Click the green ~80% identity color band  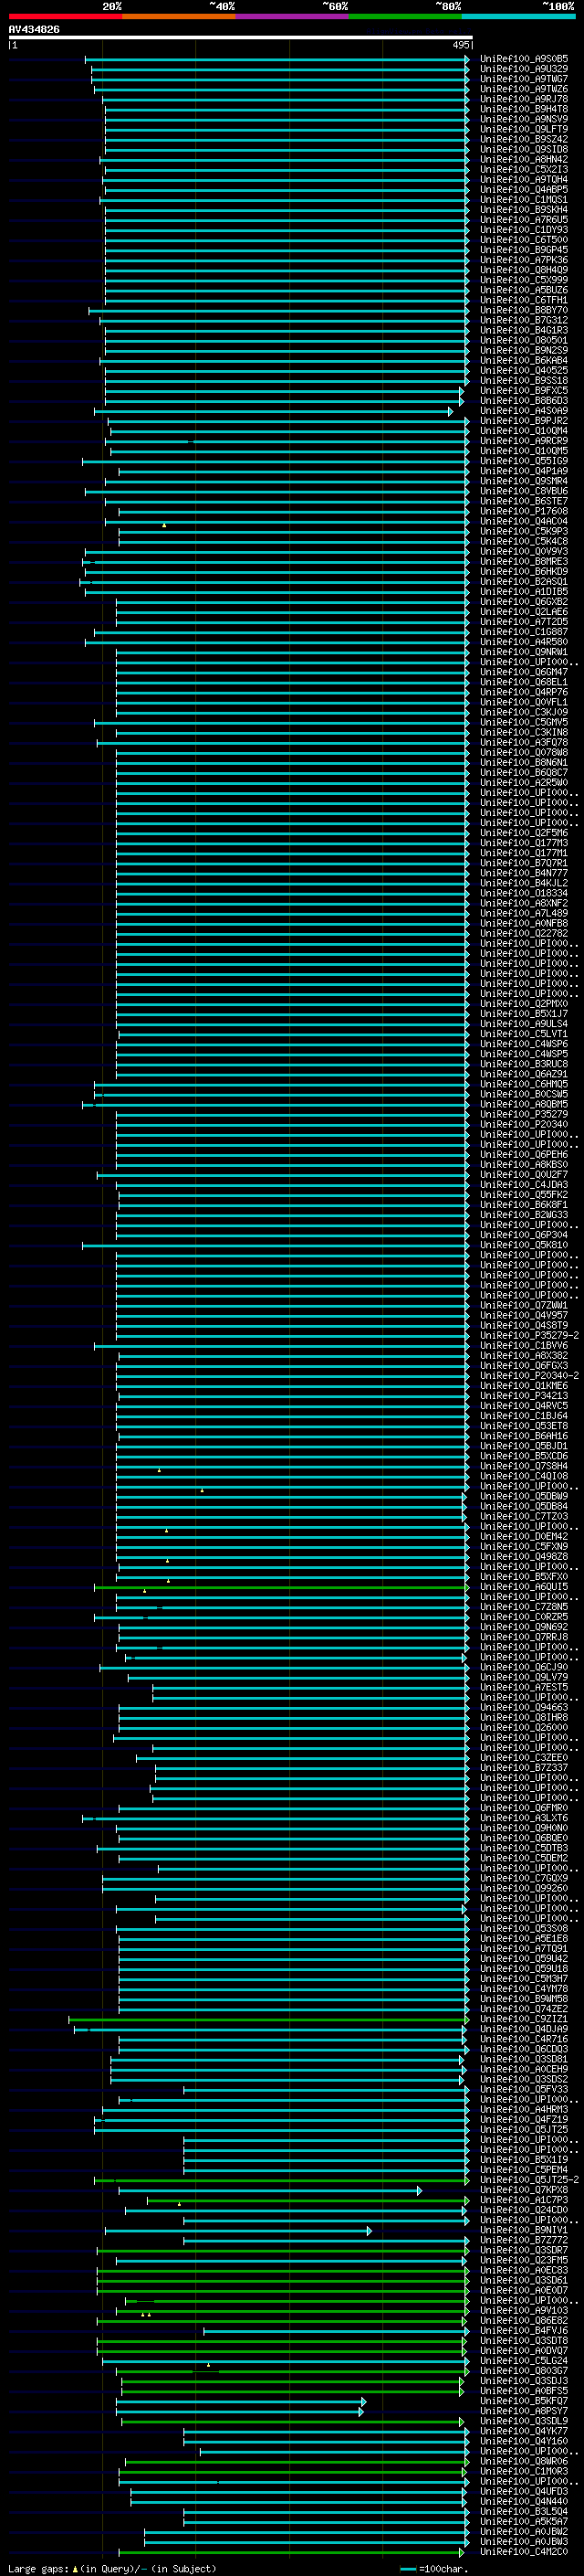click(x=405, y=16)
